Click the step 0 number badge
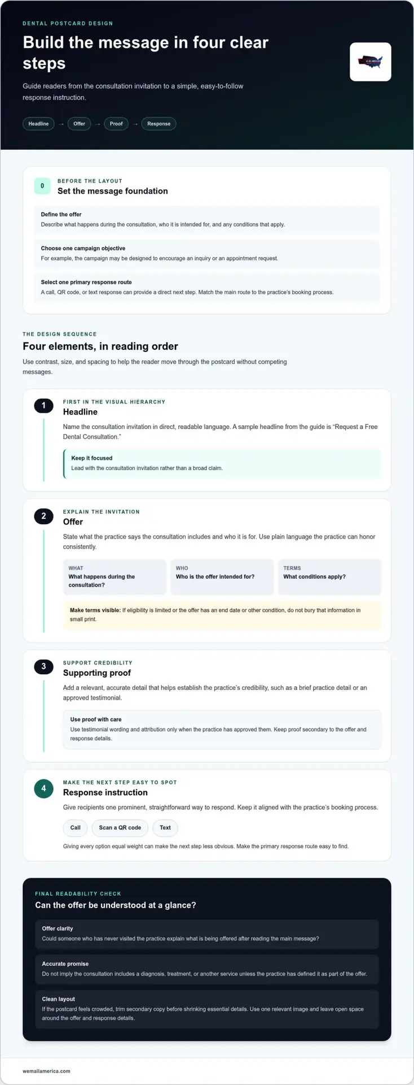Image resolution: width=414 pixels, height=1085 pixels. pyautogui.click(x=42, y=186)
